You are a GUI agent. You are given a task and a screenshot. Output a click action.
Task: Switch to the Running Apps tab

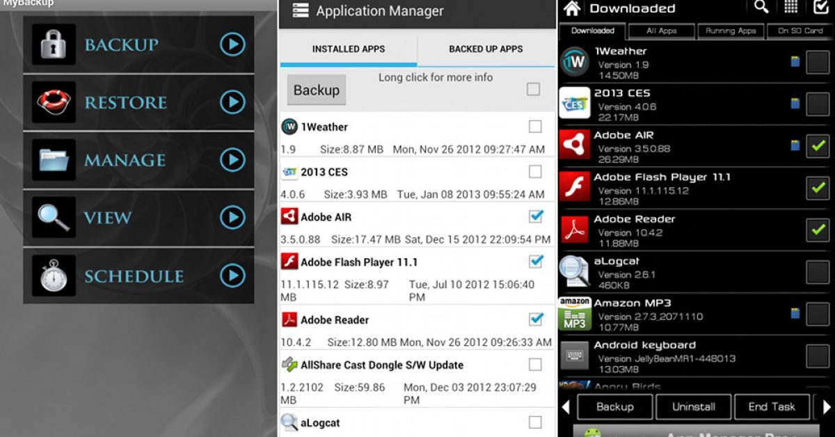(x=731, y=31)
